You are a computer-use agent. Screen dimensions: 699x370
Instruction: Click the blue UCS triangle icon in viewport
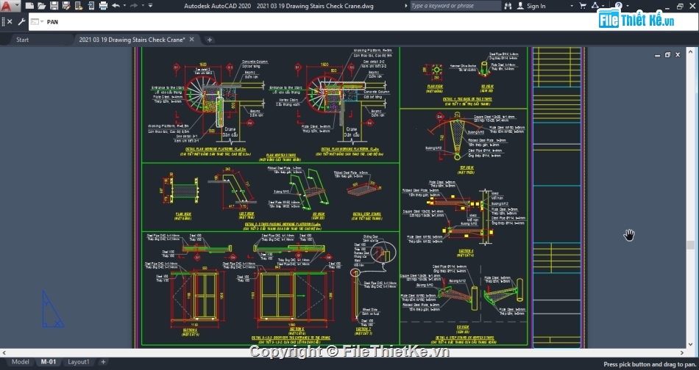point(53,310)
